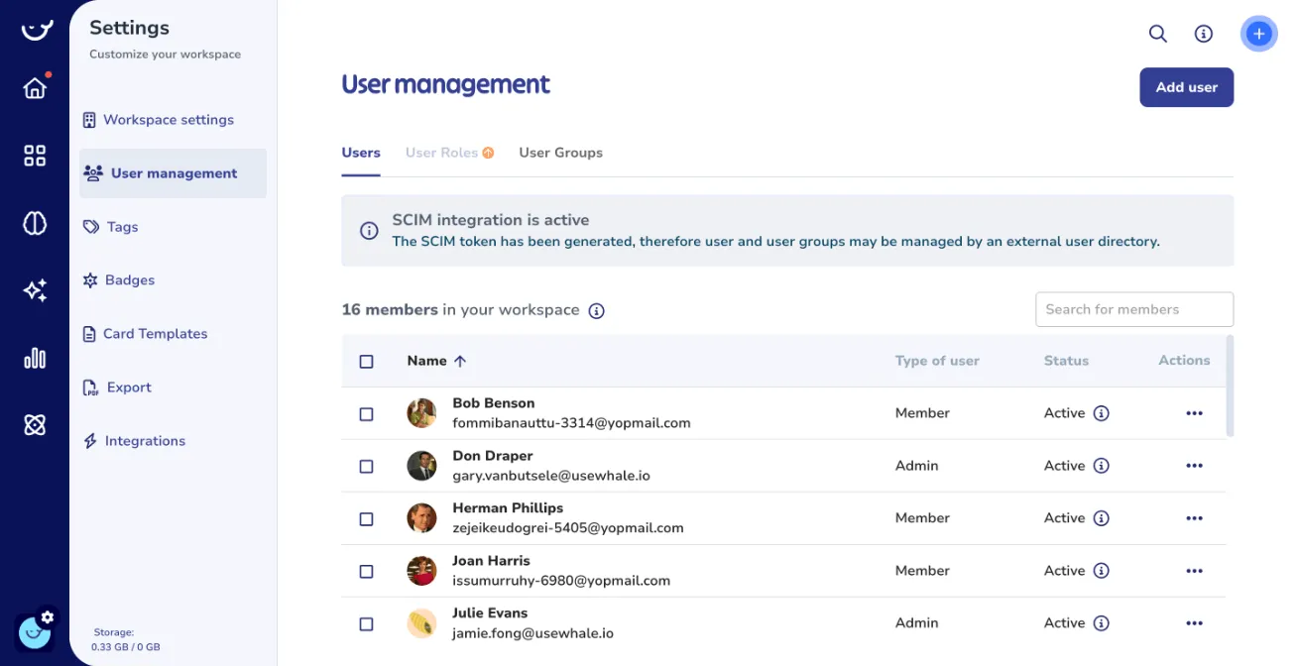Click the Search for members field
Image resolution: width=1298 pixels, height=666 pixels.
(x=1134, y=309)
